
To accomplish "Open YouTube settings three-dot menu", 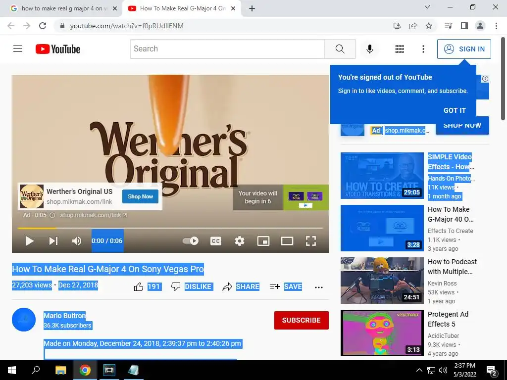I will [x=423, y=49].
